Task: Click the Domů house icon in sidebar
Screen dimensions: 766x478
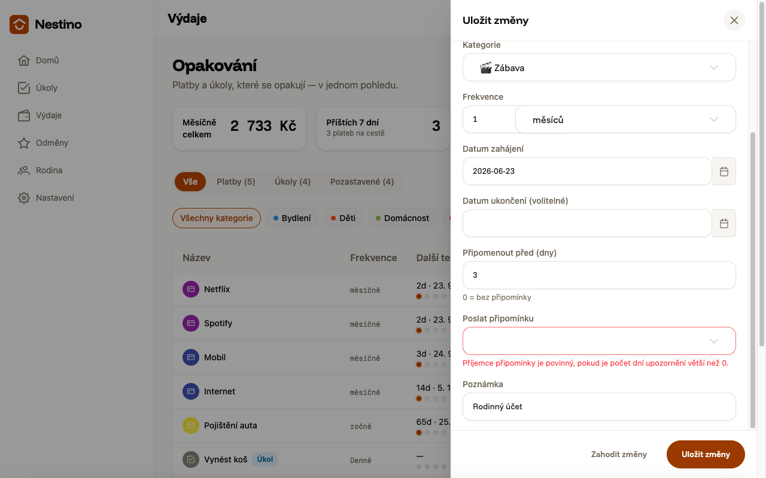Action: 24,60
